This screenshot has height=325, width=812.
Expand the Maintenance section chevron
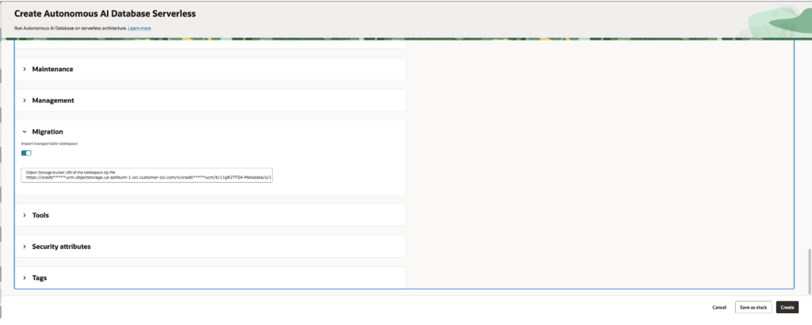tap(25, 70)
